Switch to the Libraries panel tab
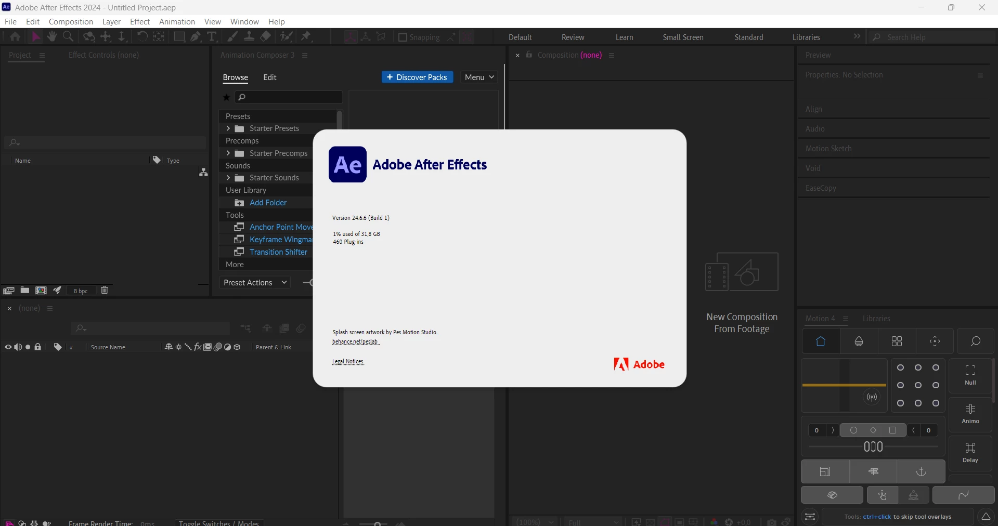This screenshot has height=526, width=998. click(x=876, y=319)
